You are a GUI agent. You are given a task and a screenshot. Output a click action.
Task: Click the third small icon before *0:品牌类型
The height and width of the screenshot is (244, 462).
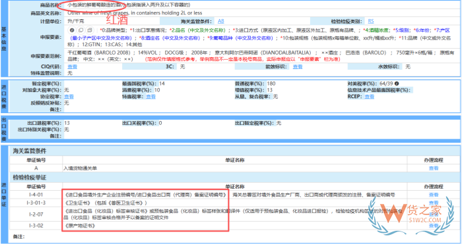pos(90,30)
